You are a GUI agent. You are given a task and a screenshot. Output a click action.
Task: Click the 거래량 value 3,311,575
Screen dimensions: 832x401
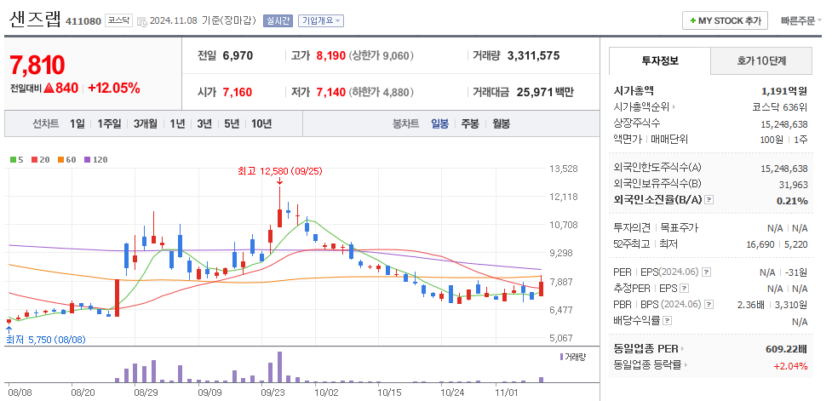pos(533,55)
